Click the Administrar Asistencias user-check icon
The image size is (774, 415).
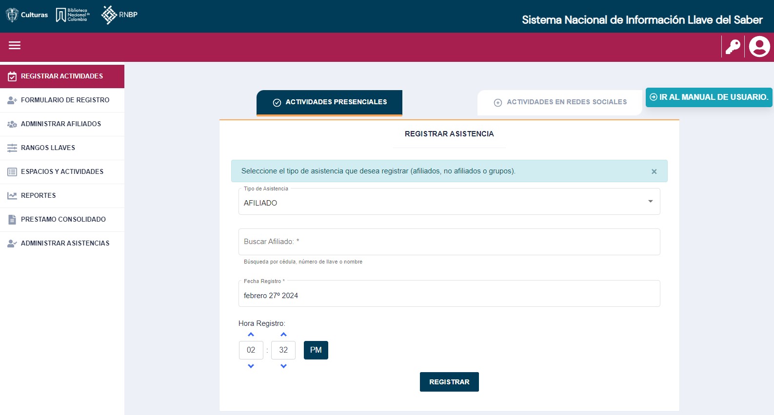[x=12, y=244]
